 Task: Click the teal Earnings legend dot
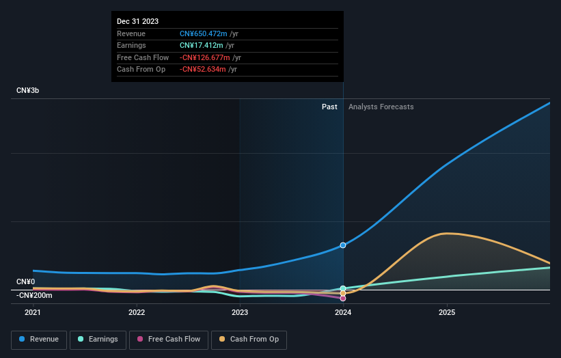[x=81, y=339]
